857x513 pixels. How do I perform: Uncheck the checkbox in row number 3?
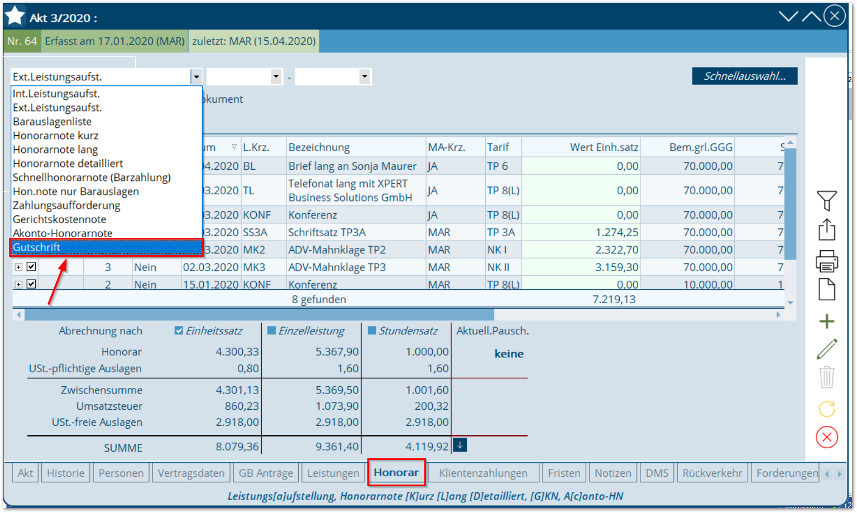31,267
